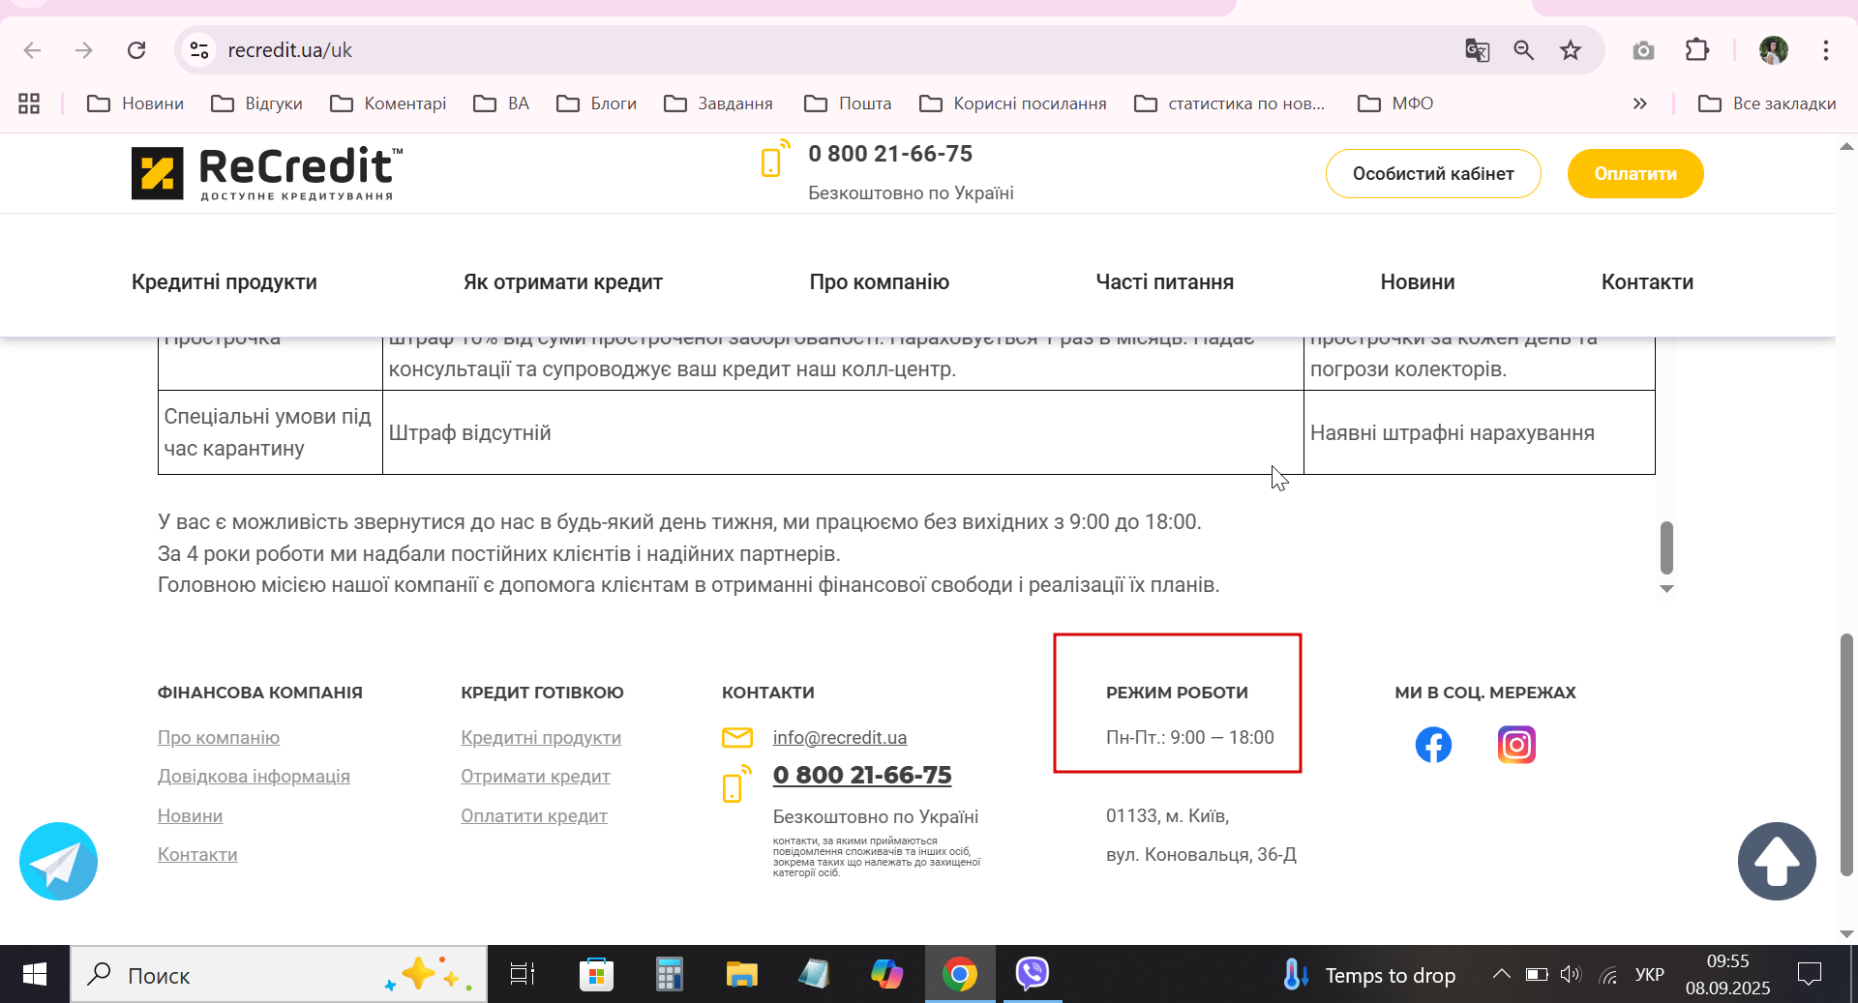This screenshot has width=1858, height=1003.
Task: Open ReCredit Facebook page
Action: click(1433, 745)
